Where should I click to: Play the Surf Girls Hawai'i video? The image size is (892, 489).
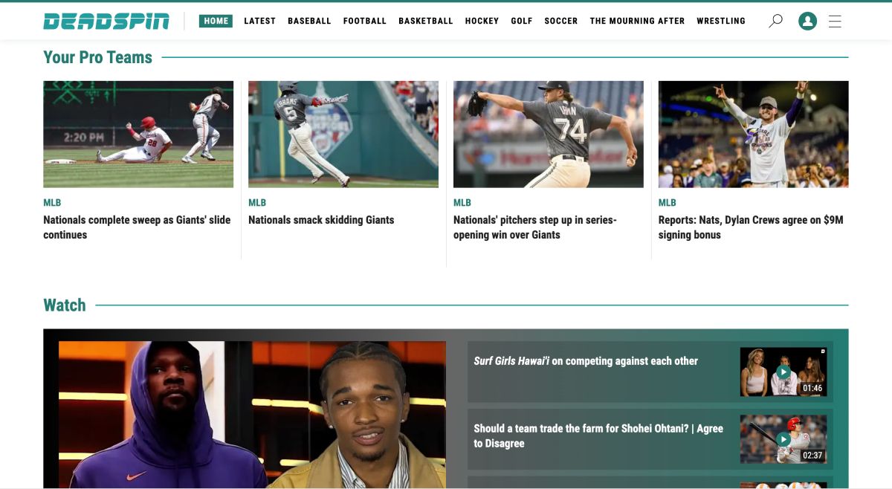(x=783, y=371)
